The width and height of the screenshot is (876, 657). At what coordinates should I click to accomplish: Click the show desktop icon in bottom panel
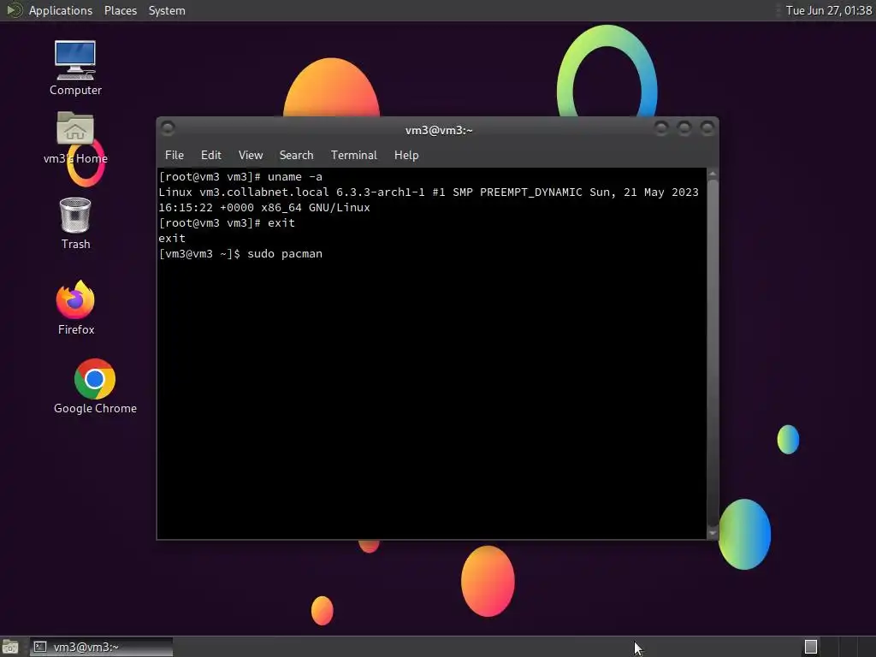tap(10, 647)
